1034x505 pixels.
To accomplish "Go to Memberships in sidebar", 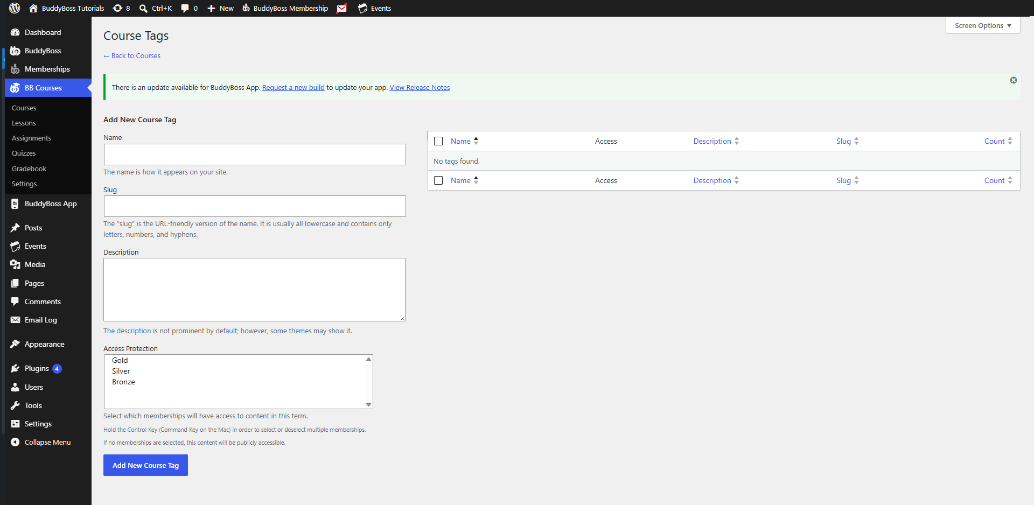I will coord(48,69).
